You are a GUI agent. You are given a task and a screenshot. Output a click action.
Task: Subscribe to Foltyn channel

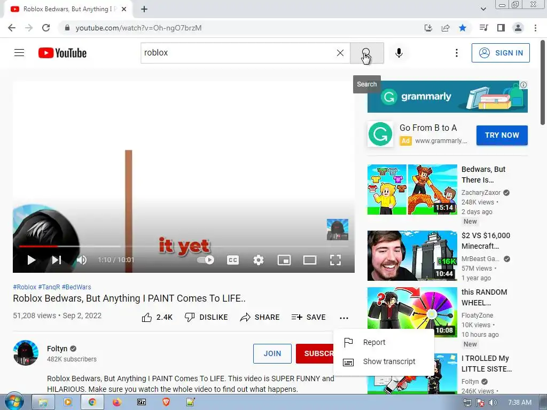(315, 353)
